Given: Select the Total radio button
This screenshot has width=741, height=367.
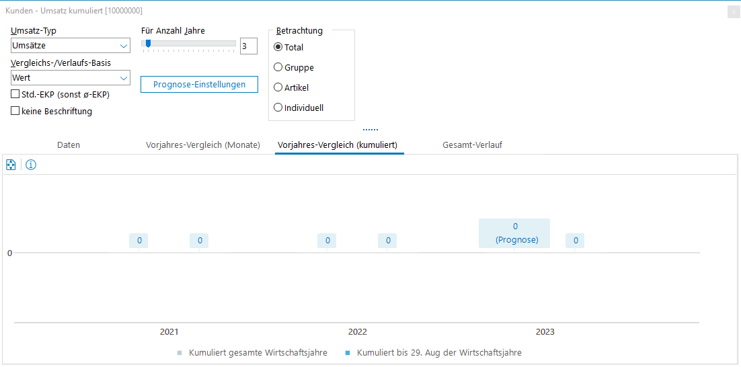Looking at the screenshot, I should point(278,47).
